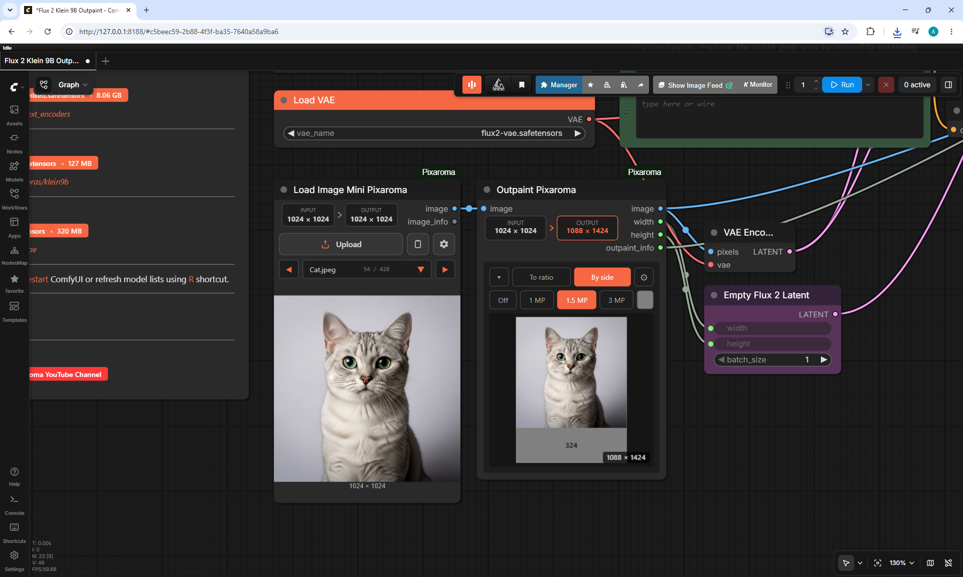Open the Cat.jpeg image selector dropdown

click(x=367, y=269)
